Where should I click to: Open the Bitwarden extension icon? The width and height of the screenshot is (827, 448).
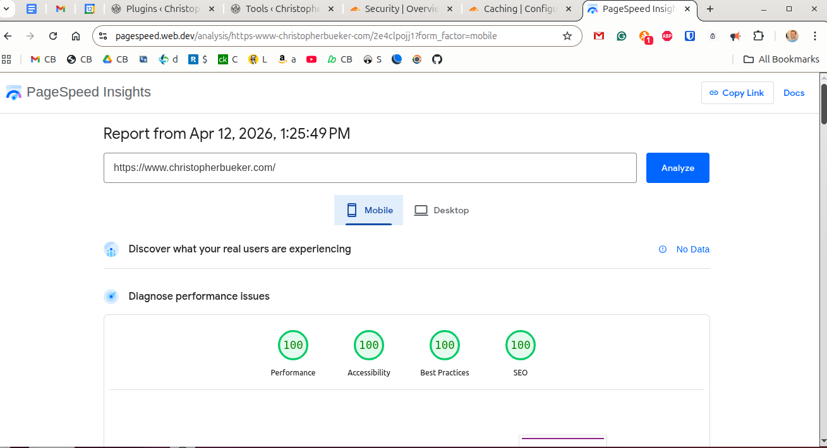point(690,36)
